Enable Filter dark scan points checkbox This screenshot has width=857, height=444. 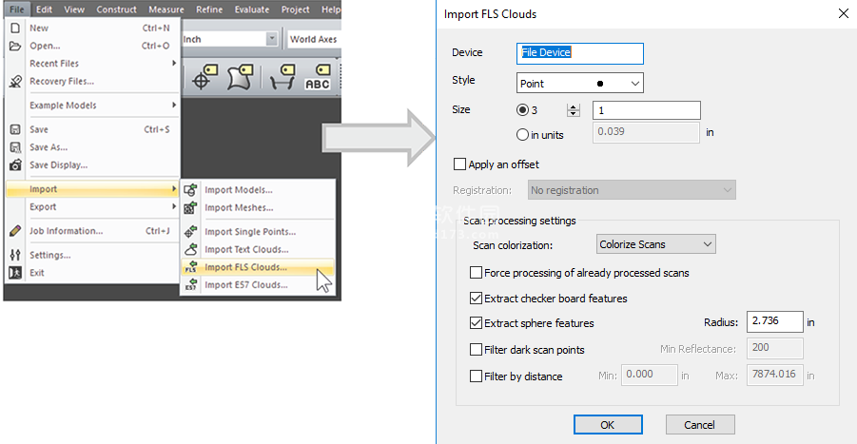[476, 350]
